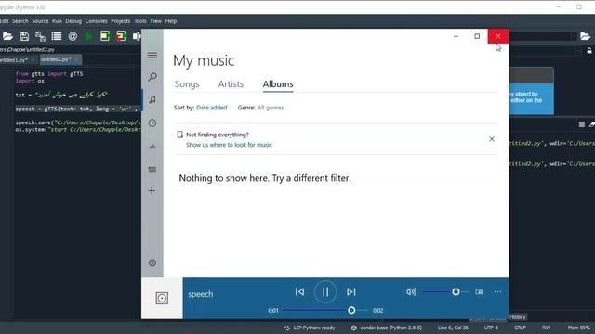The image size is (595, 334).
Task: Click the txt assignment line in Spyder editor
Action: pos(61,95)
